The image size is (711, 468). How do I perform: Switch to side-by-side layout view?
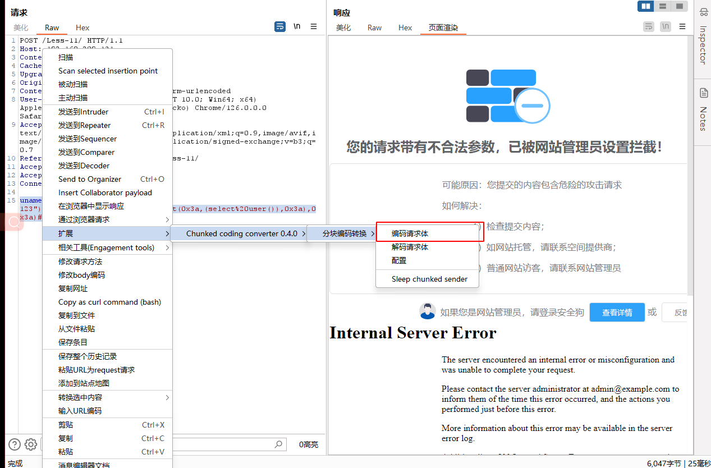[646, 6]
